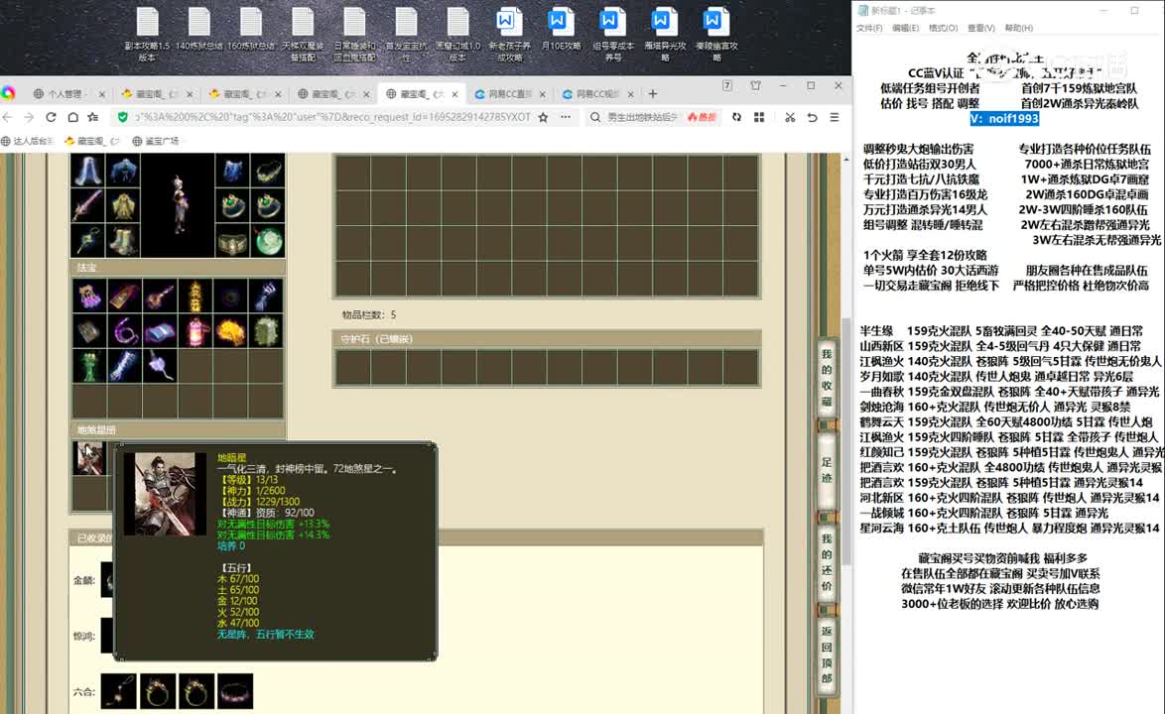Open a new browser tab

652,93
